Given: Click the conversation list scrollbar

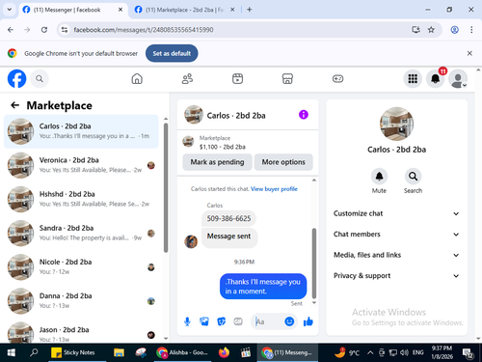Looking at the screenshot, I should [166, 187].
